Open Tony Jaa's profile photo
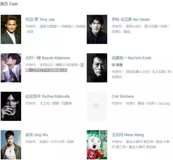Viewport: 173px width, 160px height. tap(11, 29)
